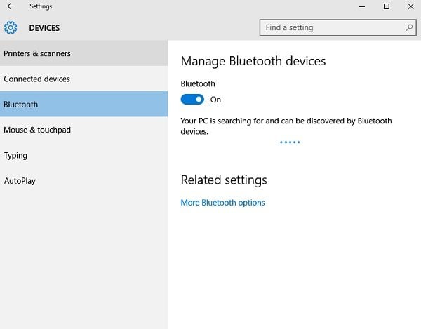Screen dimensions: 421x329
Task: Click the Related settings heading
Action: [224, 180]
